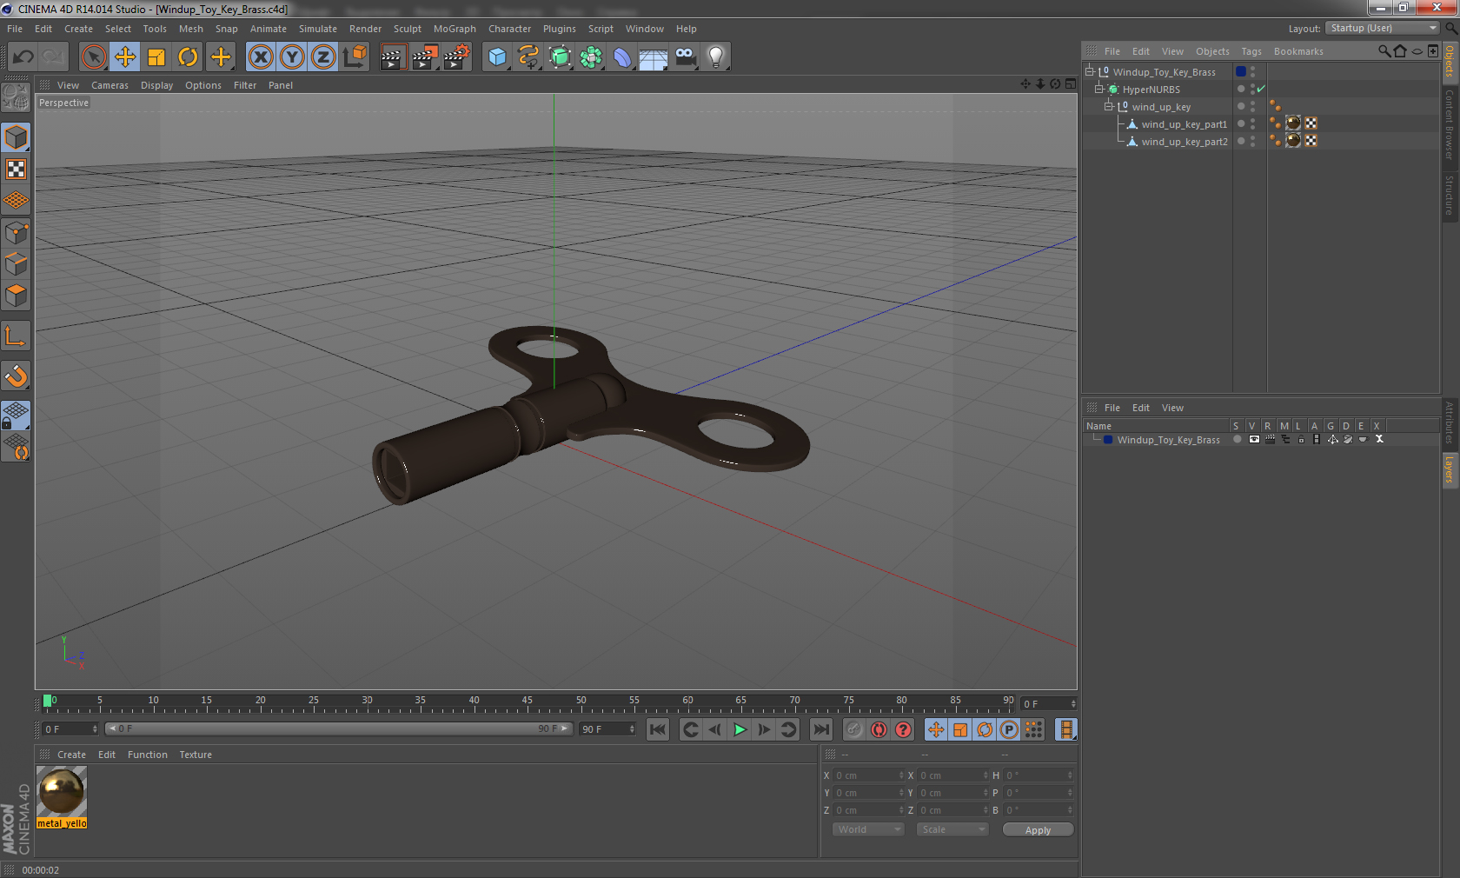Open the Layout dropdown Startup (User)
Image resolution: width=1460 pixels, height=878 pixels.
pyautogui.click(x=1383, y=28)
